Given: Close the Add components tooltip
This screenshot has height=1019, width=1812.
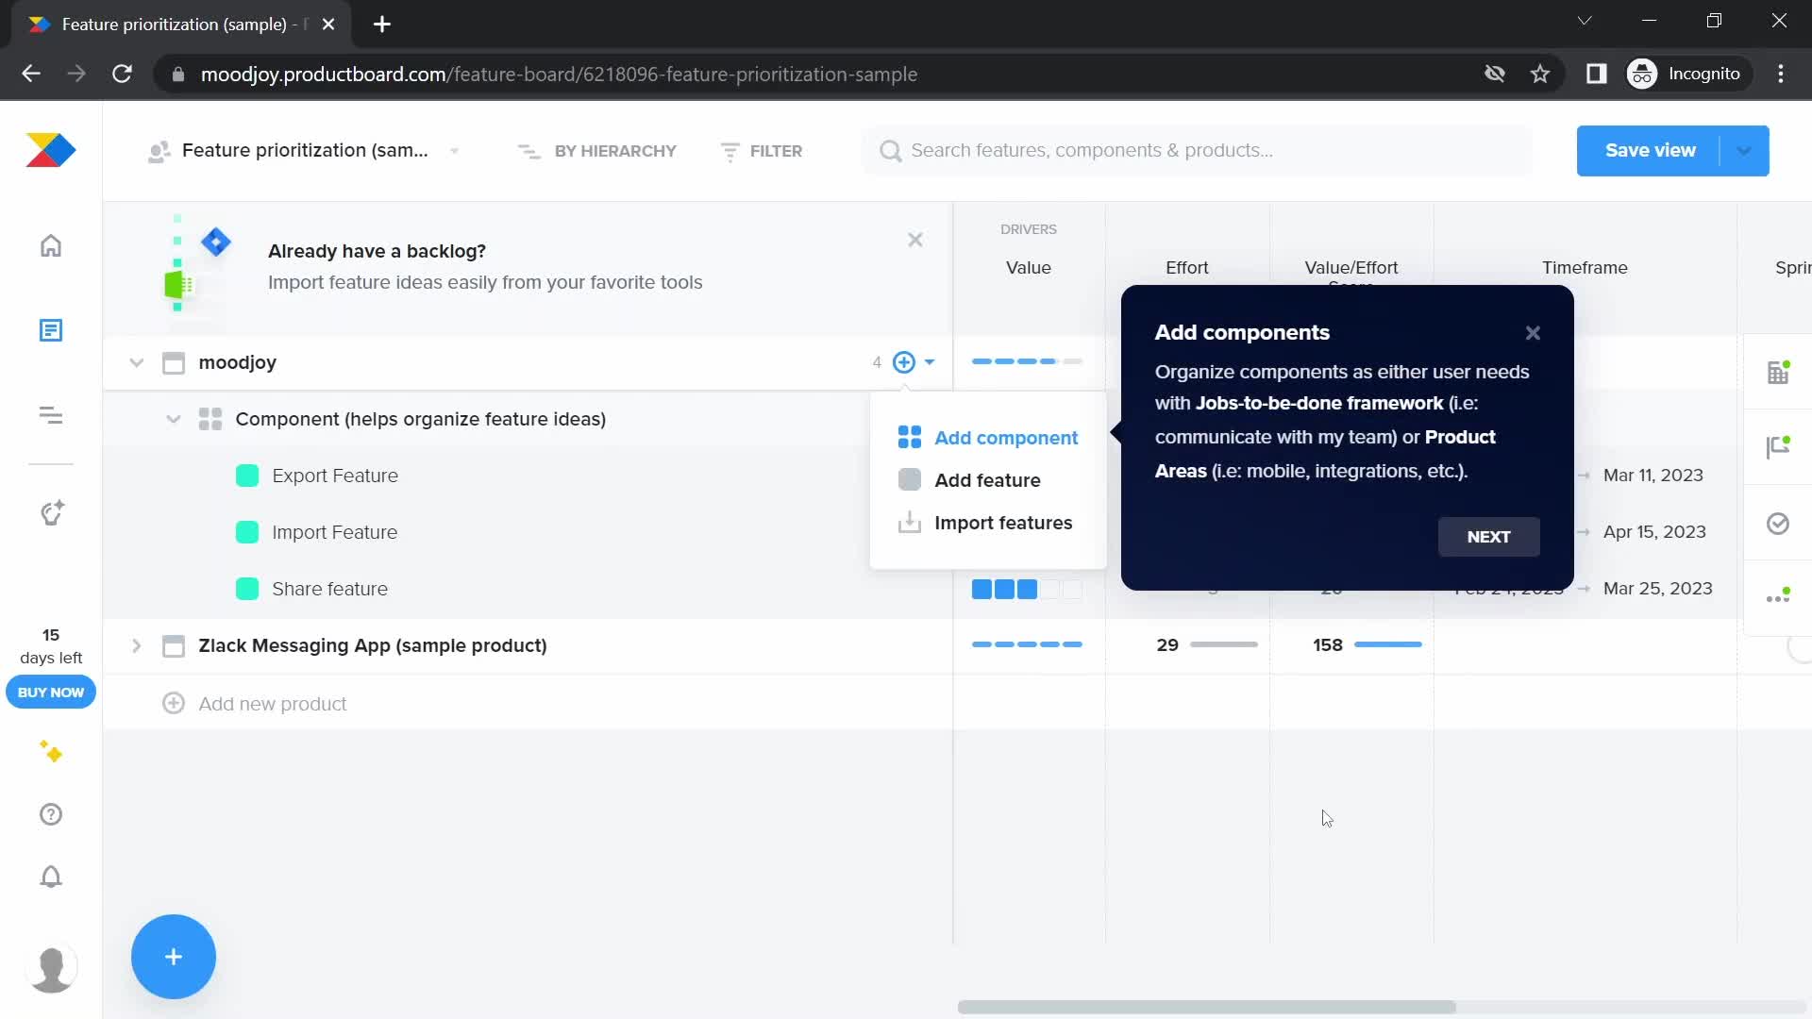Looking at the screenshot, I should (x=1533, y=333).
